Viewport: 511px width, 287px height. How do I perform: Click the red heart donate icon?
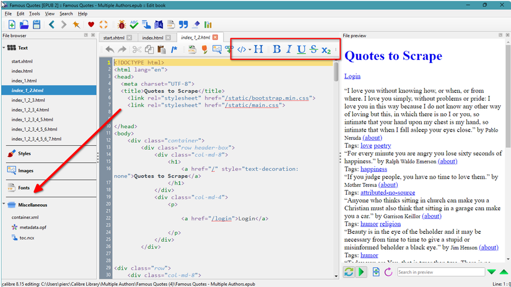pos(91,24)
